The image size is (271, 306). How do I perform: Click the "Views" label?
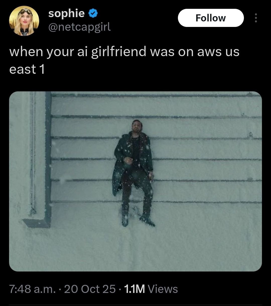coord(163,289)
